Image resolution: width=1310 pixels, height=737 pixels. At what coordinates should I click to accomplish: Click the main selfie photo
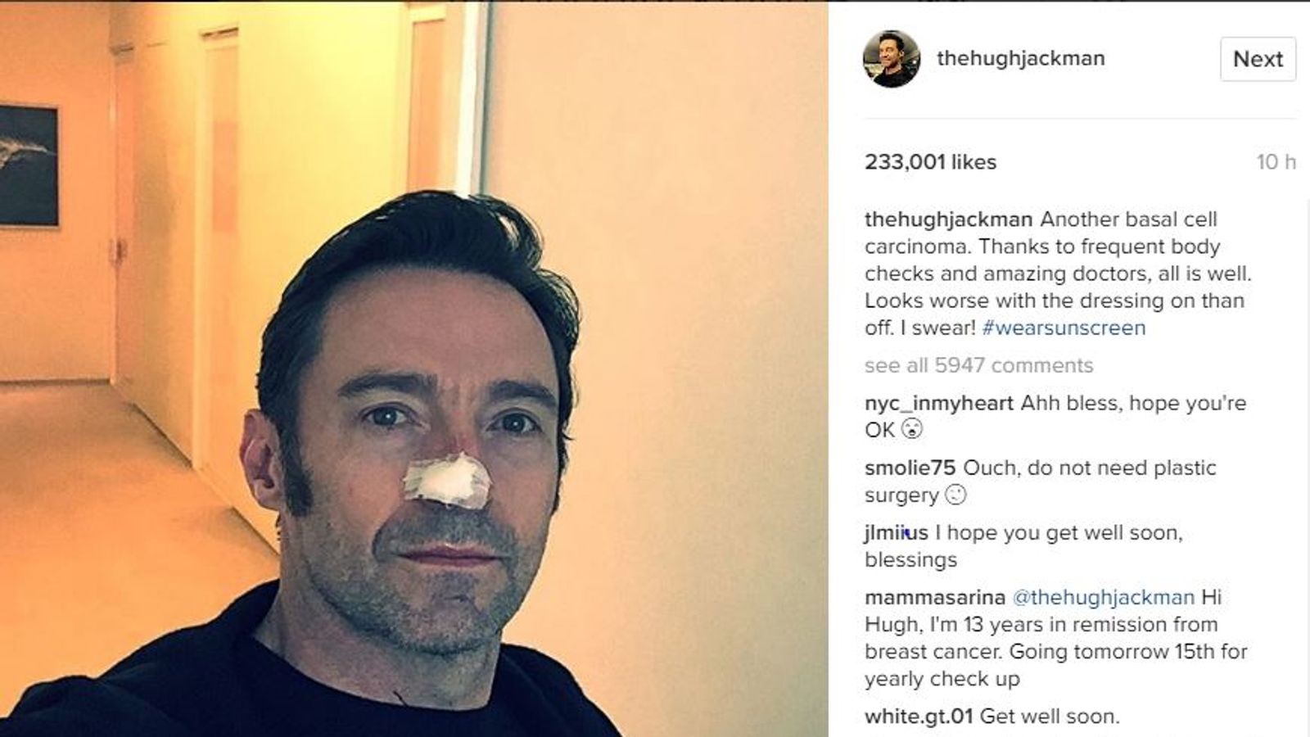click(413, 369)
